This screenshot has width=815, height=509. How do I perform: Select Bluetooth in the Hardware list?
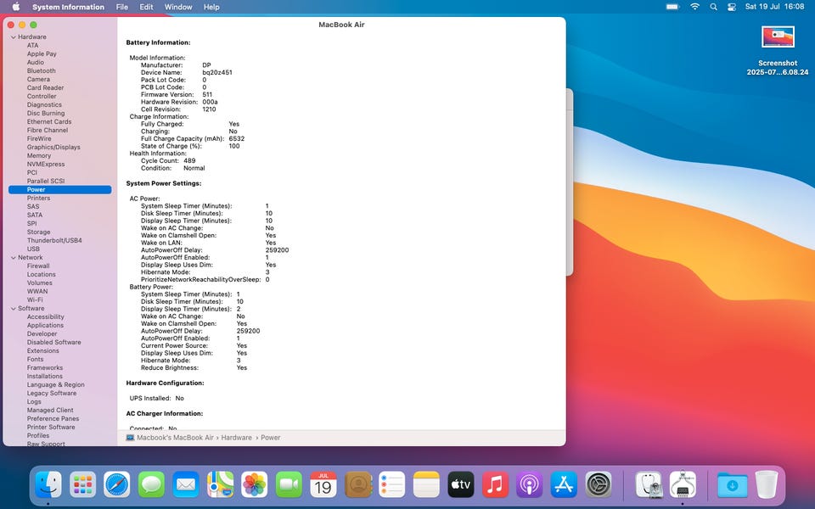[41, 71]
